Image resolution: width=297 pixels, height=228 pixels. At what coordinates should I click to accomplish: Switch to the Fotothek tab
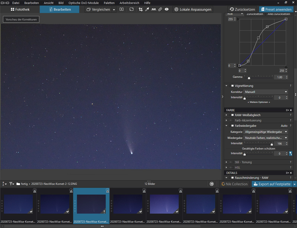point(20,9)
